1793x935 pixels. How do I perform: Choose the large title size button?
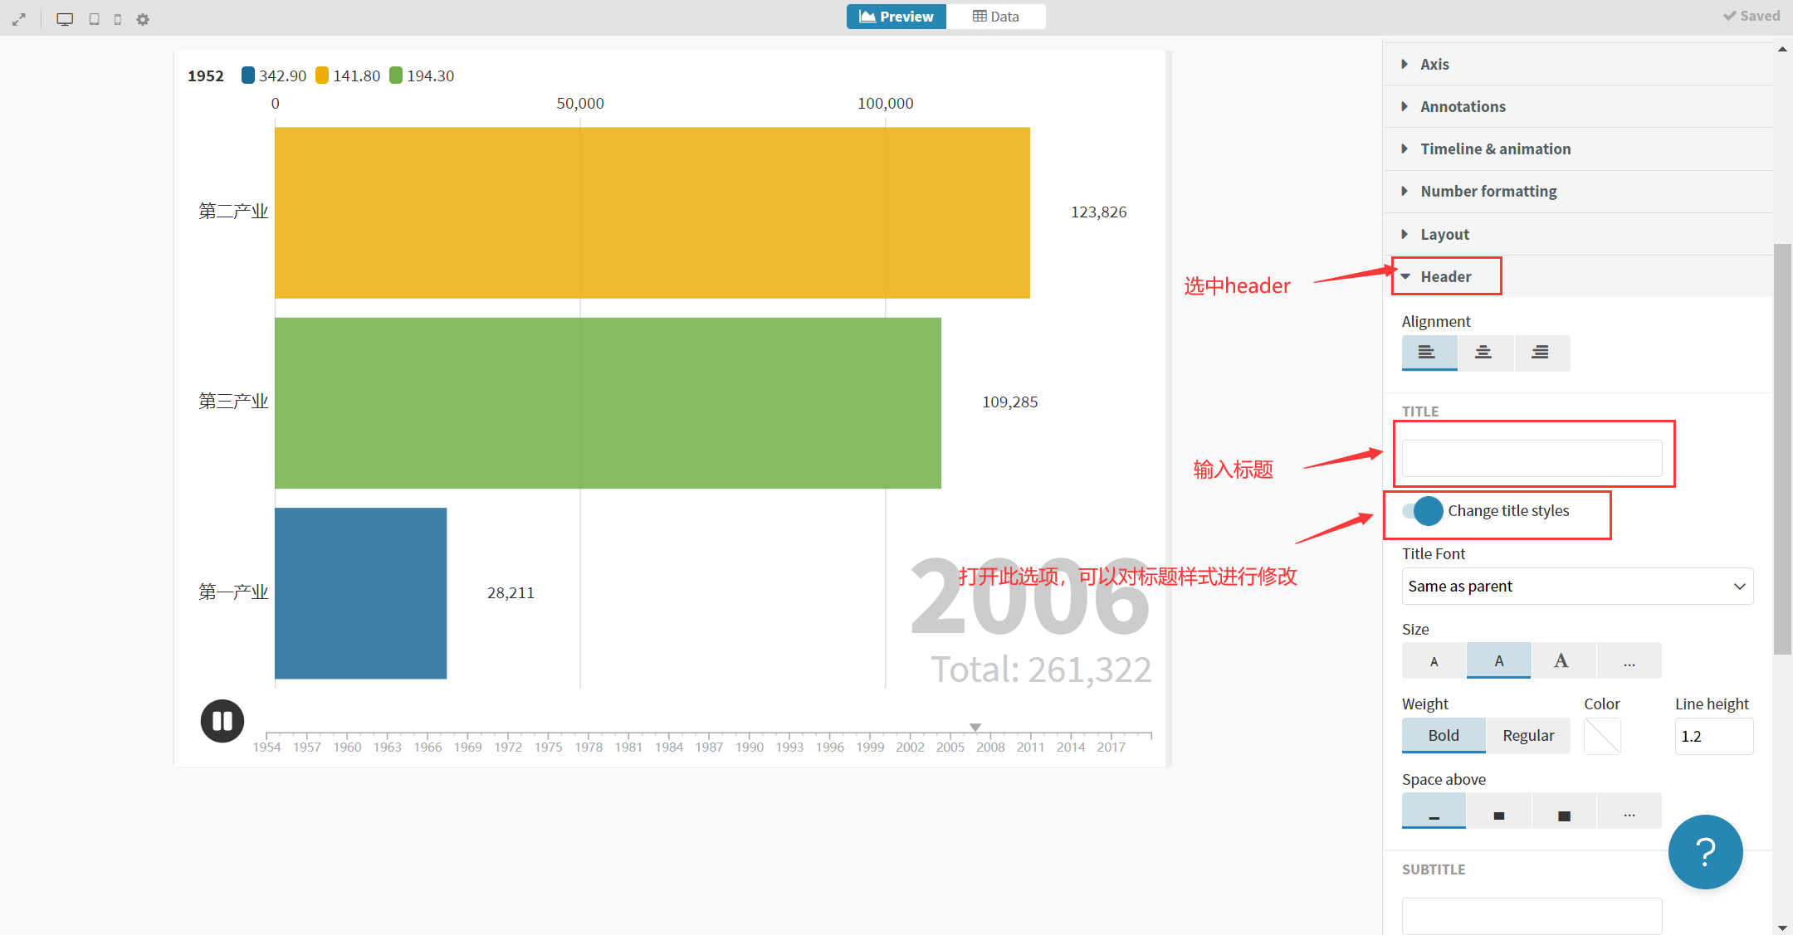(1561, 661)
